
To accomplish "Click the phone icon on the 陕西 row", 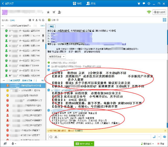I will pyautogui.click(x=43, y=41).
